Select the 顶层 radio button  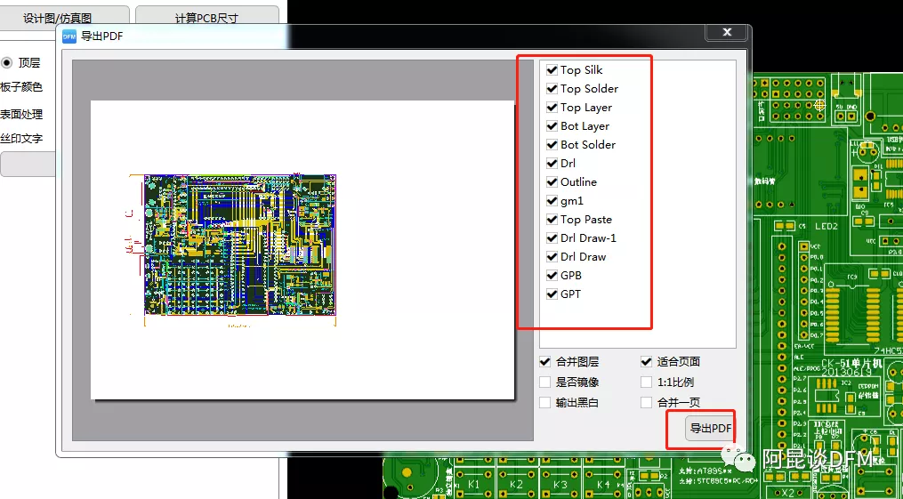7,63
